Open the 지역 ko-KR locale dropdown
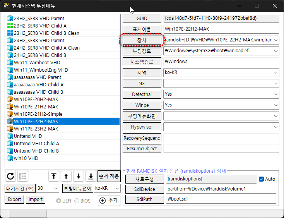284x218 pixels. coord(275,73)
